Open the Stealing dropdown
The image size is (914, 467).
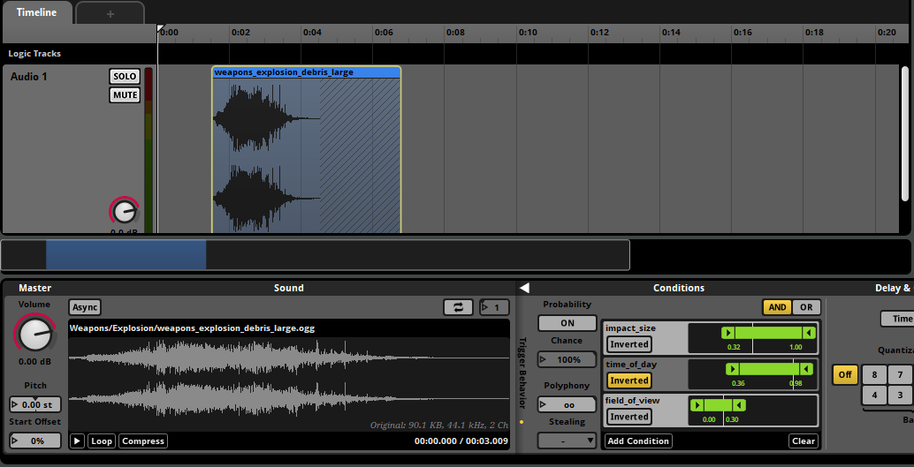tap(567, 440)
